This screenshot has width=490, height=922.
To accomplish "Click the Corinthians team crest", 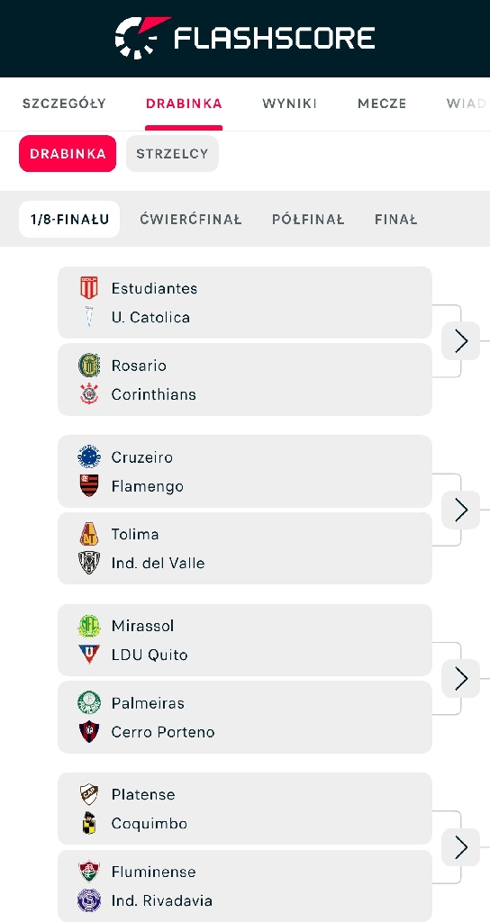I will (x=89, y=394).
